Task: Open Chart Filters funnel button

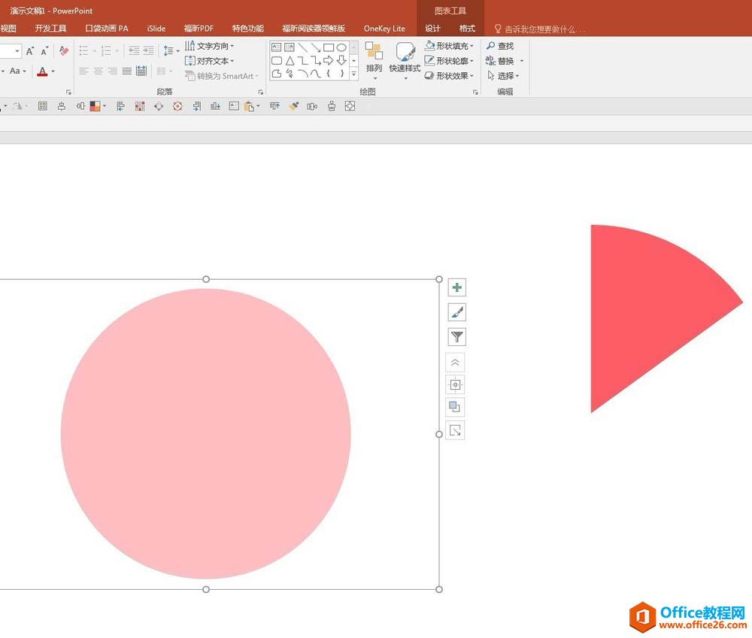Action: (456, 337)
